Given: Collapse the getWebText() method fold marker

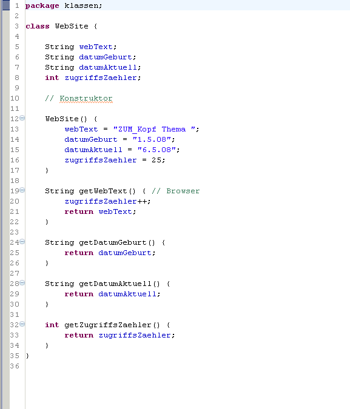Looking at the screenshot, I should (22, 190).
